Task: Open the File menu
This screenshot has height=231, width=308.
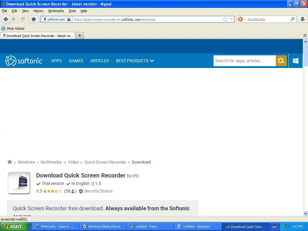Action: pos(5,11)
